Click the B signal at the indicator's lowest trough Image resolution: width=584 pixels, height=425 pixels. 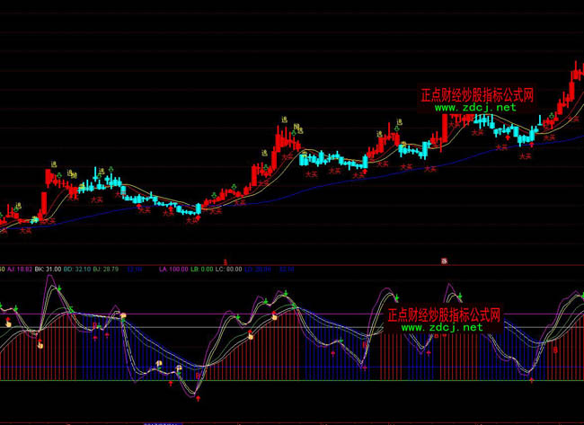[199, 376]
